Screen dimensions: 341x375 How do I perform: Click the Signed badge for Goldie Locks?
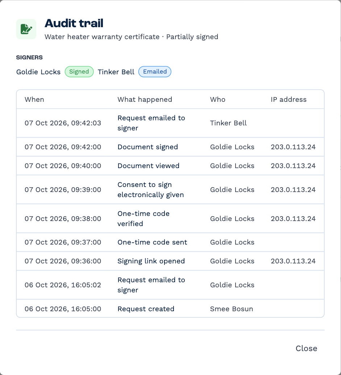(x=79, y=71)
